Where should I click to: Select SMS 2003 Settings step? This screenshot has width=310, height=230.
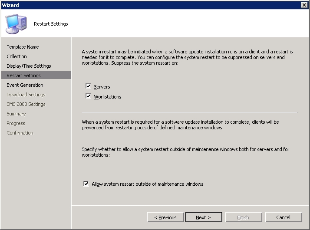tap(26, 104)
